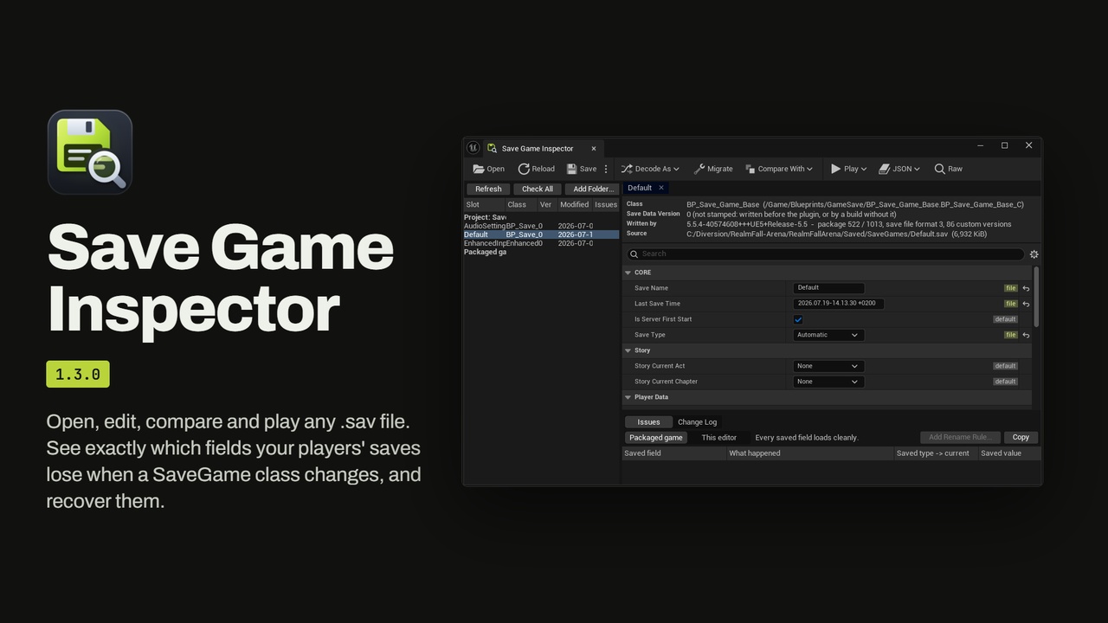
Task: Select the AudioSettings slot row
Action: 542,226
